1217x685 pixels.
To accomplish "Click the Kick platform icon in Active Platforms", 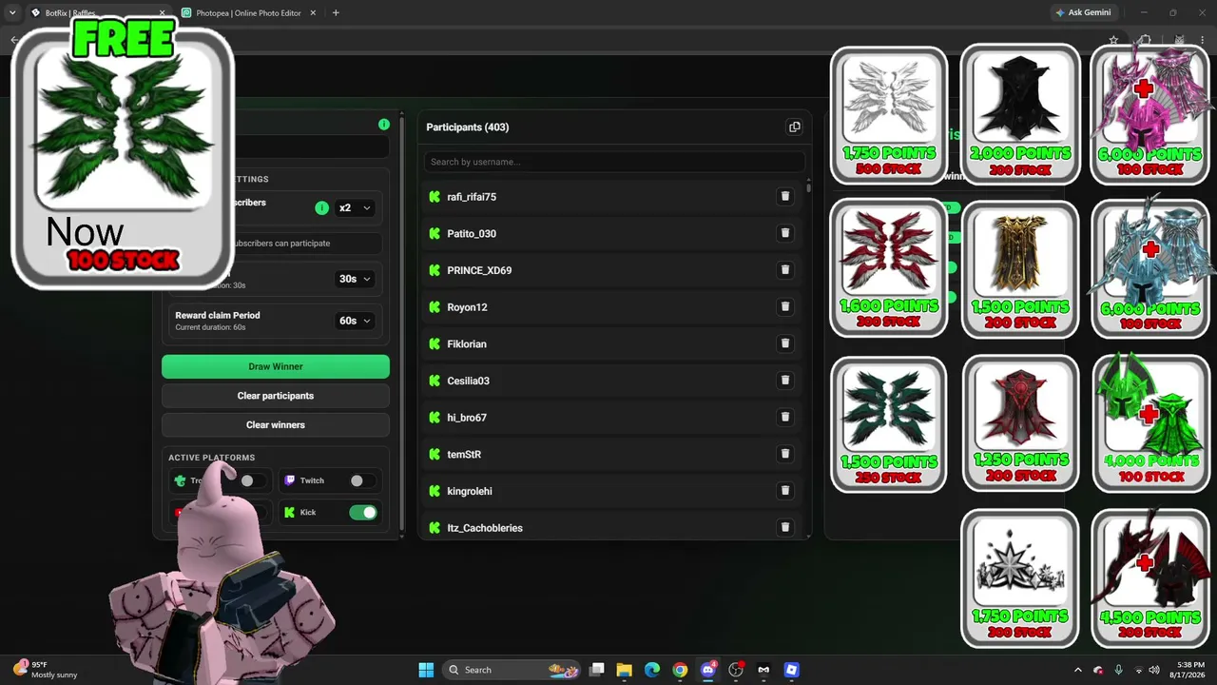I will (290, 513).
